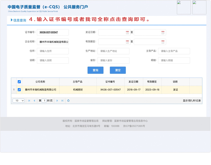The image size is (211, 165).
Task: Click the 省份 input field
Action: tap(113, 60)
